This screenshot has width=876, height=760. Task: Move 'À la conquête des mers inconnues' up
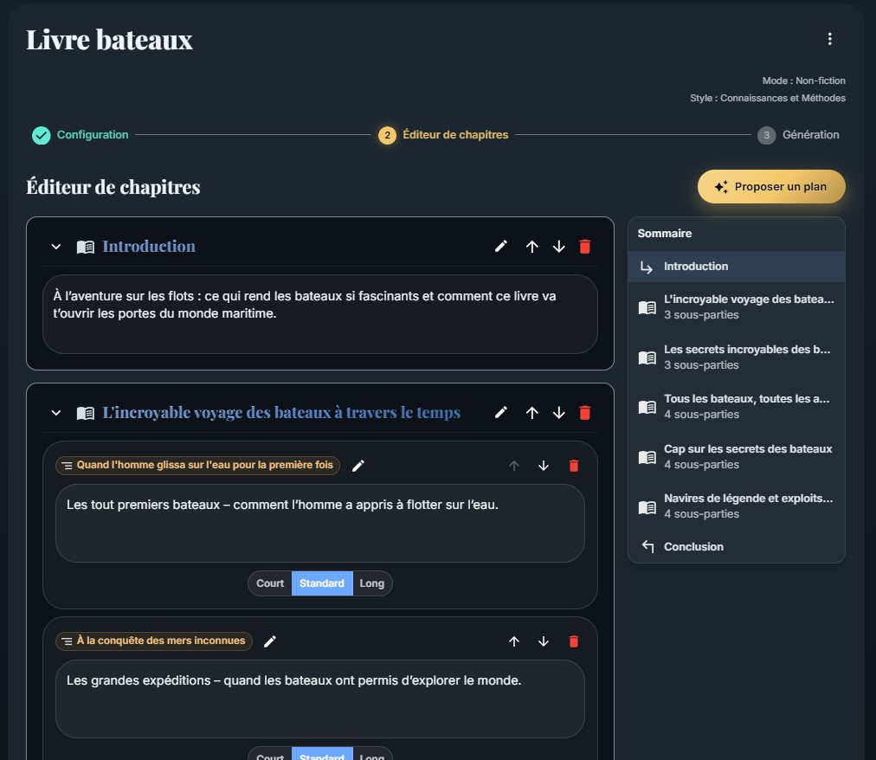click(x=514, y=641)
